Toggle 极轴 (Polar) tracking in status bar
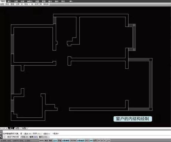Screen dimensions: 171x142 click(x=60, y=140)
